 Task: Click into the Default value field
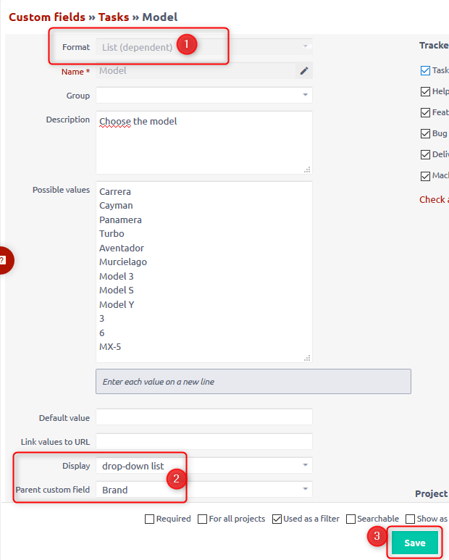(203, 417)
